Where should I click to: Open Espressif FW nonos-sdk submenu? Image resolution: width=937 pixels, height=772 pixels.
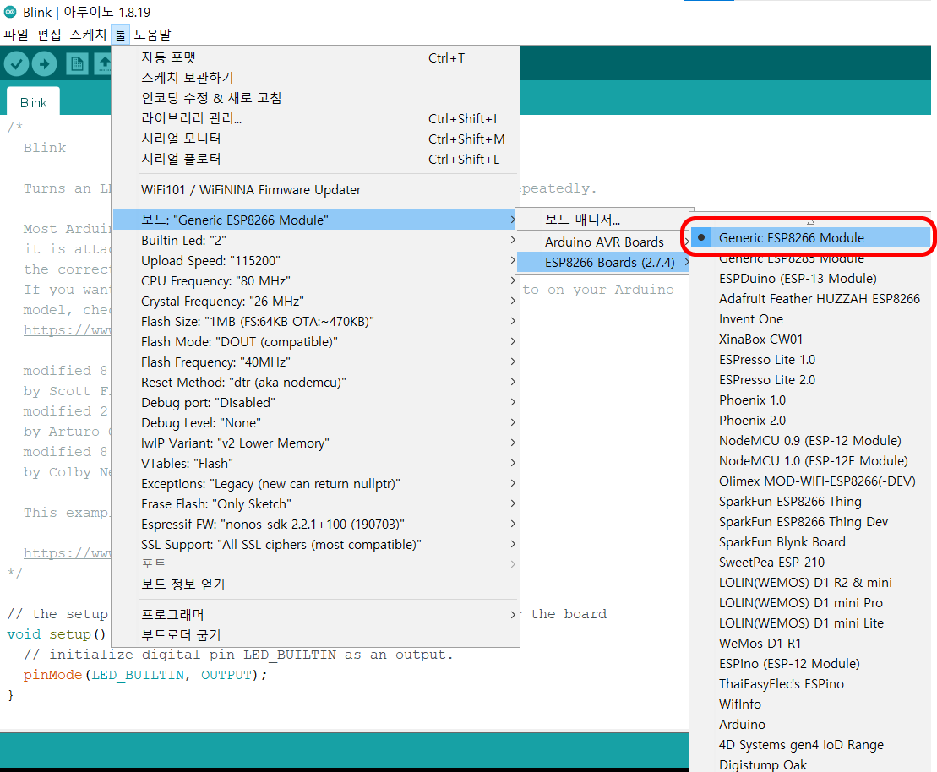pyautogui.click(x=315, y=525)
